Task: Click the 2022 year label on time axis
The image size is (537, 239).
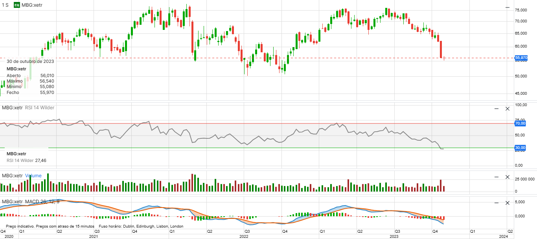Action: pos(244,237)
